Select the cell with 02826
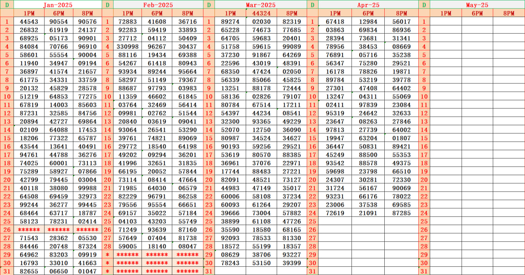 (261, 97)
